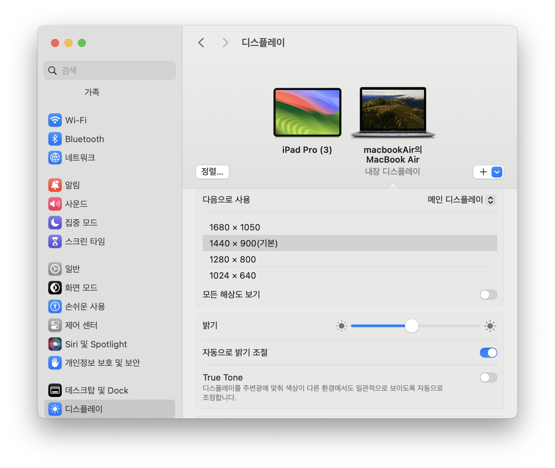Click the 정렬... button
This screenshot has width=555, height=468.
point(212,172)
